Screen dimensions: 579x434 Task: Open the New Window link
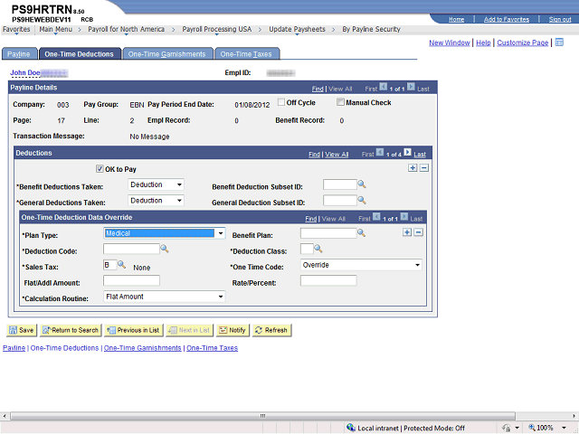[449, 42]
